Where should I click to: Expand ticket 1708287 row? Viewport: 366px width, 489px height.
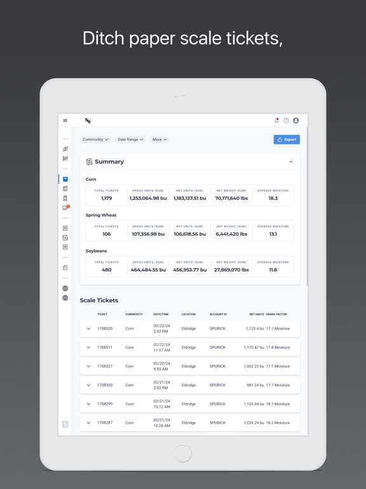pos(89,423)
